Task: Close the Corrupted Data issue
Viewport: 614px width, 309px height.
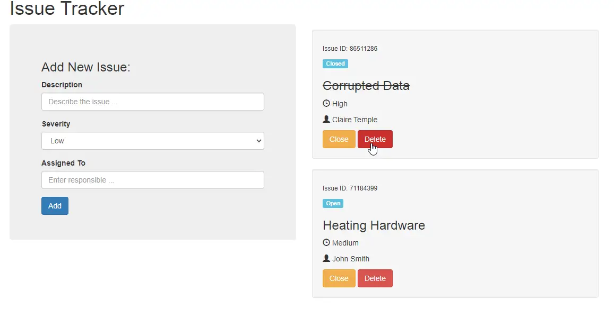Action: (339, 139)
